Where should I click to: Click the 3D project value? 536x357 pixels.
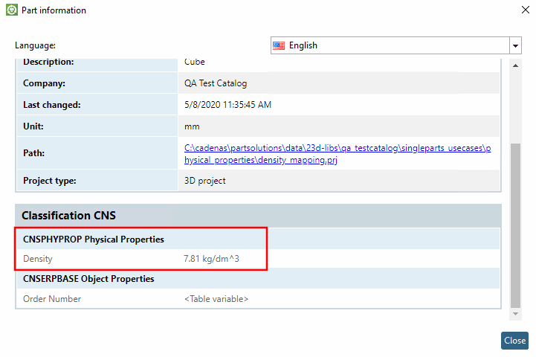[204, 181]
